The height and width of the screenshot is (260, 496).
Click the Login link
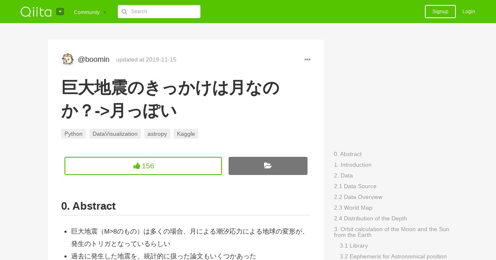click(469, 12)
